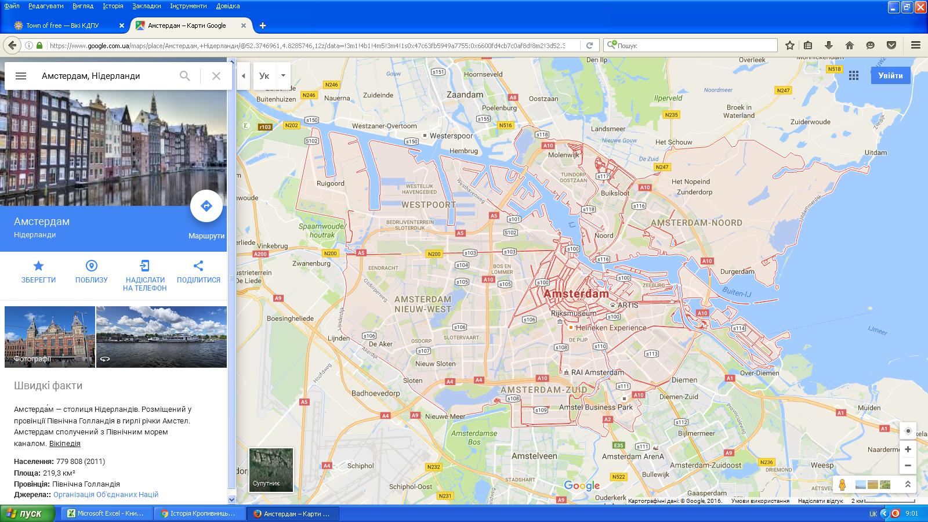This screenshot has height=522, width=928.
Task: Switch to Microsoft Excel taskbar item
Action: (108, 513)
